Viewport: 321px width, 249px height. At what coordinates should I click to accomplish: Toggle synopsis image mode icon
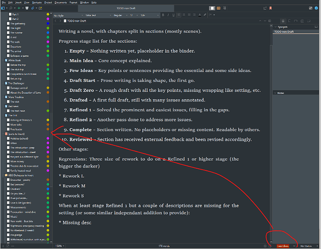point(316,27)
